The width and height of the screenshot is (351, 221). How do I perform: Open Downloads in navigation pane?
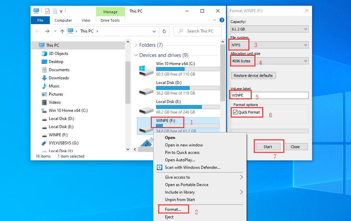[59, 78]
